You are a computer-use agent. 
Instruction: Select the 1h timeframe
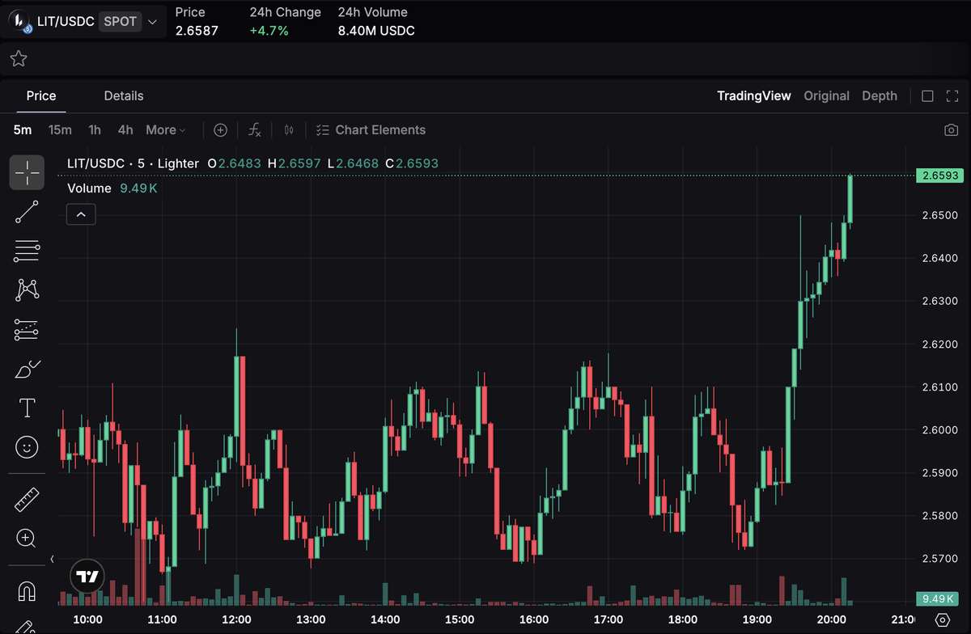click(x=95, y=130)
